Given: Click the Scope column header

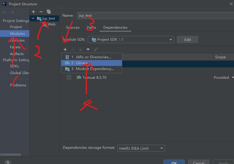Looking at the screenshot, I should coord(220,57).
